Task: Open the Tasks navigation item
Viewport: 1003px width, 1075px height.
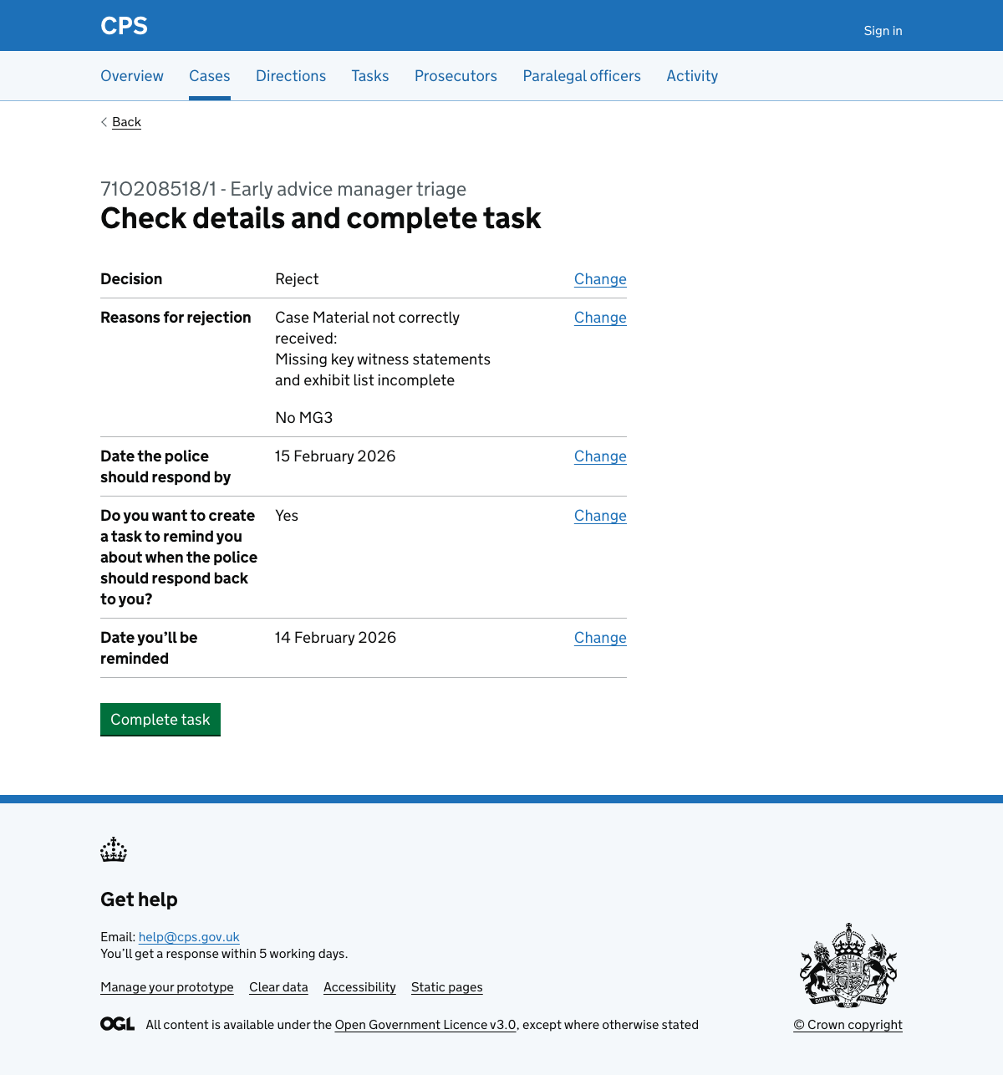Action: tap(369, 75)
